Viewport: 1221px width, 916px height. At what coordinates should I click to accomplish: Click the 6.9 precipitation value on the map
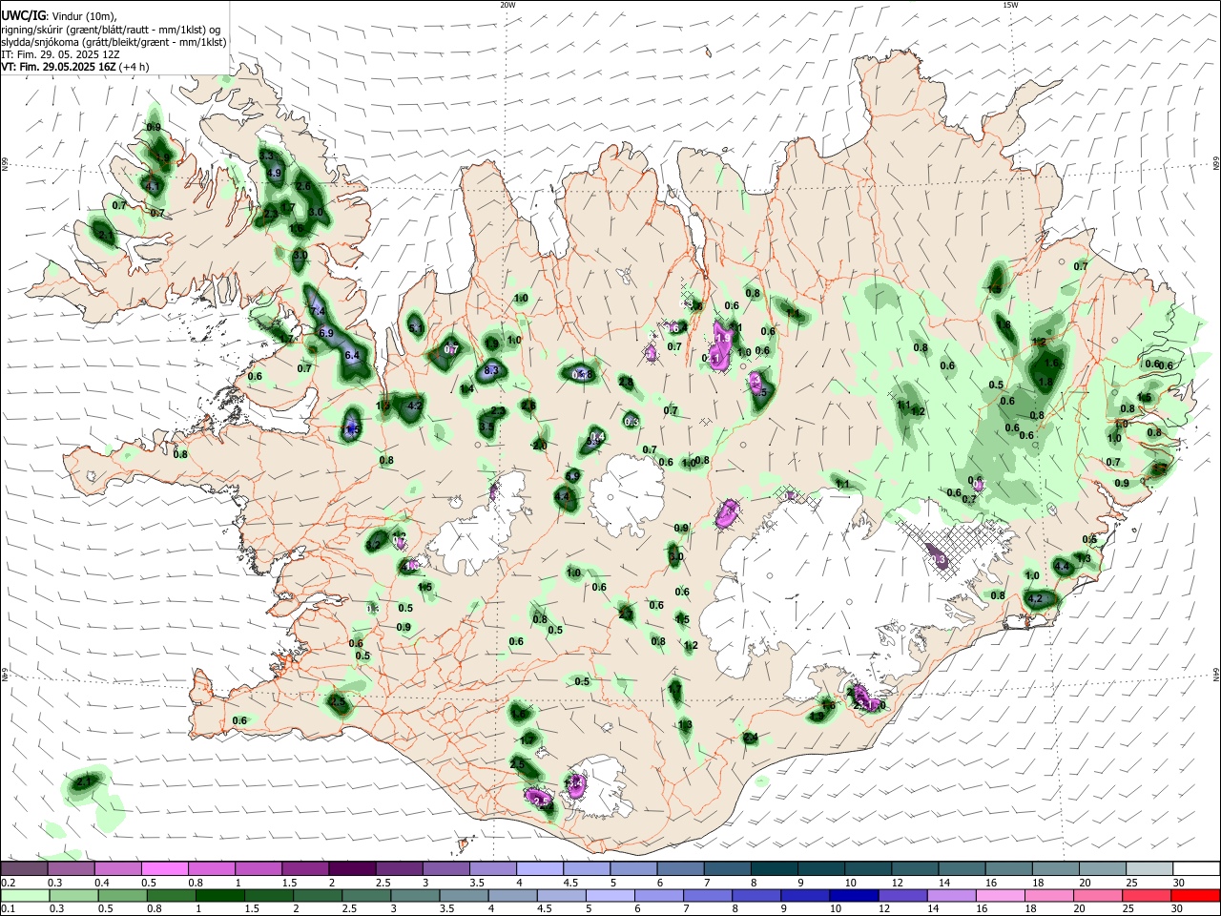pyautogui.click(x=325, y=332)
